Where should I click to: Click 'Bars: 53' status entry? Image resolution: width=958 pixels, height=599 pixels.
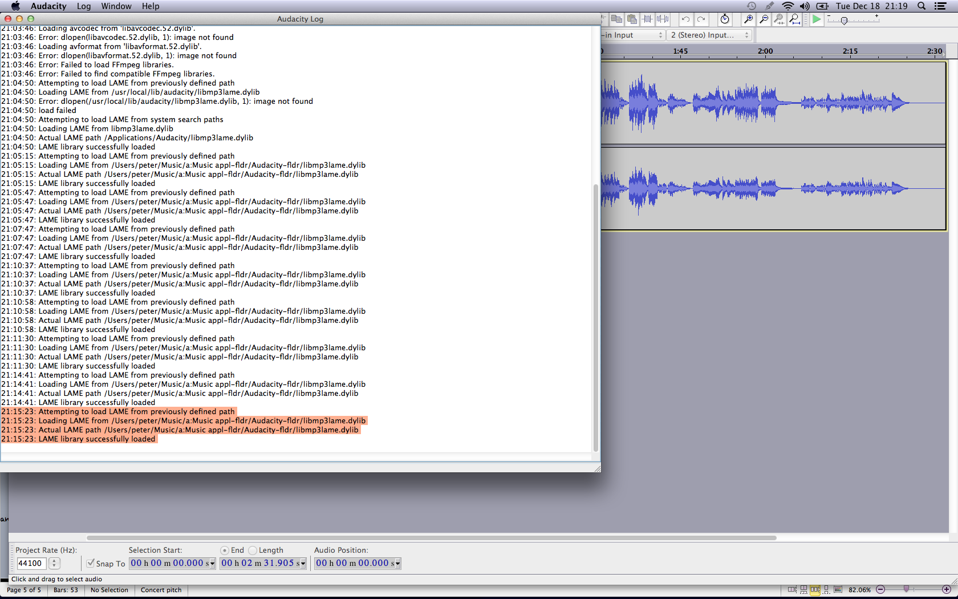point(66,590)
